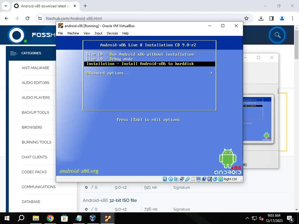Open AUDIO EDITORS category
Image resolution: width=299 pixels, height=224 pixels.
point(35,83)
